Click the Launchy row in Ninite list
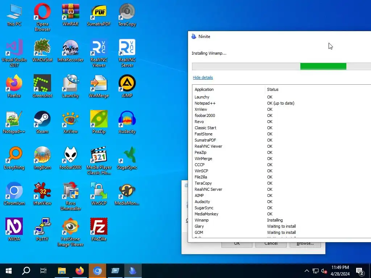The height and width of the screenshot is (278, 371). [x=282, y=97]
